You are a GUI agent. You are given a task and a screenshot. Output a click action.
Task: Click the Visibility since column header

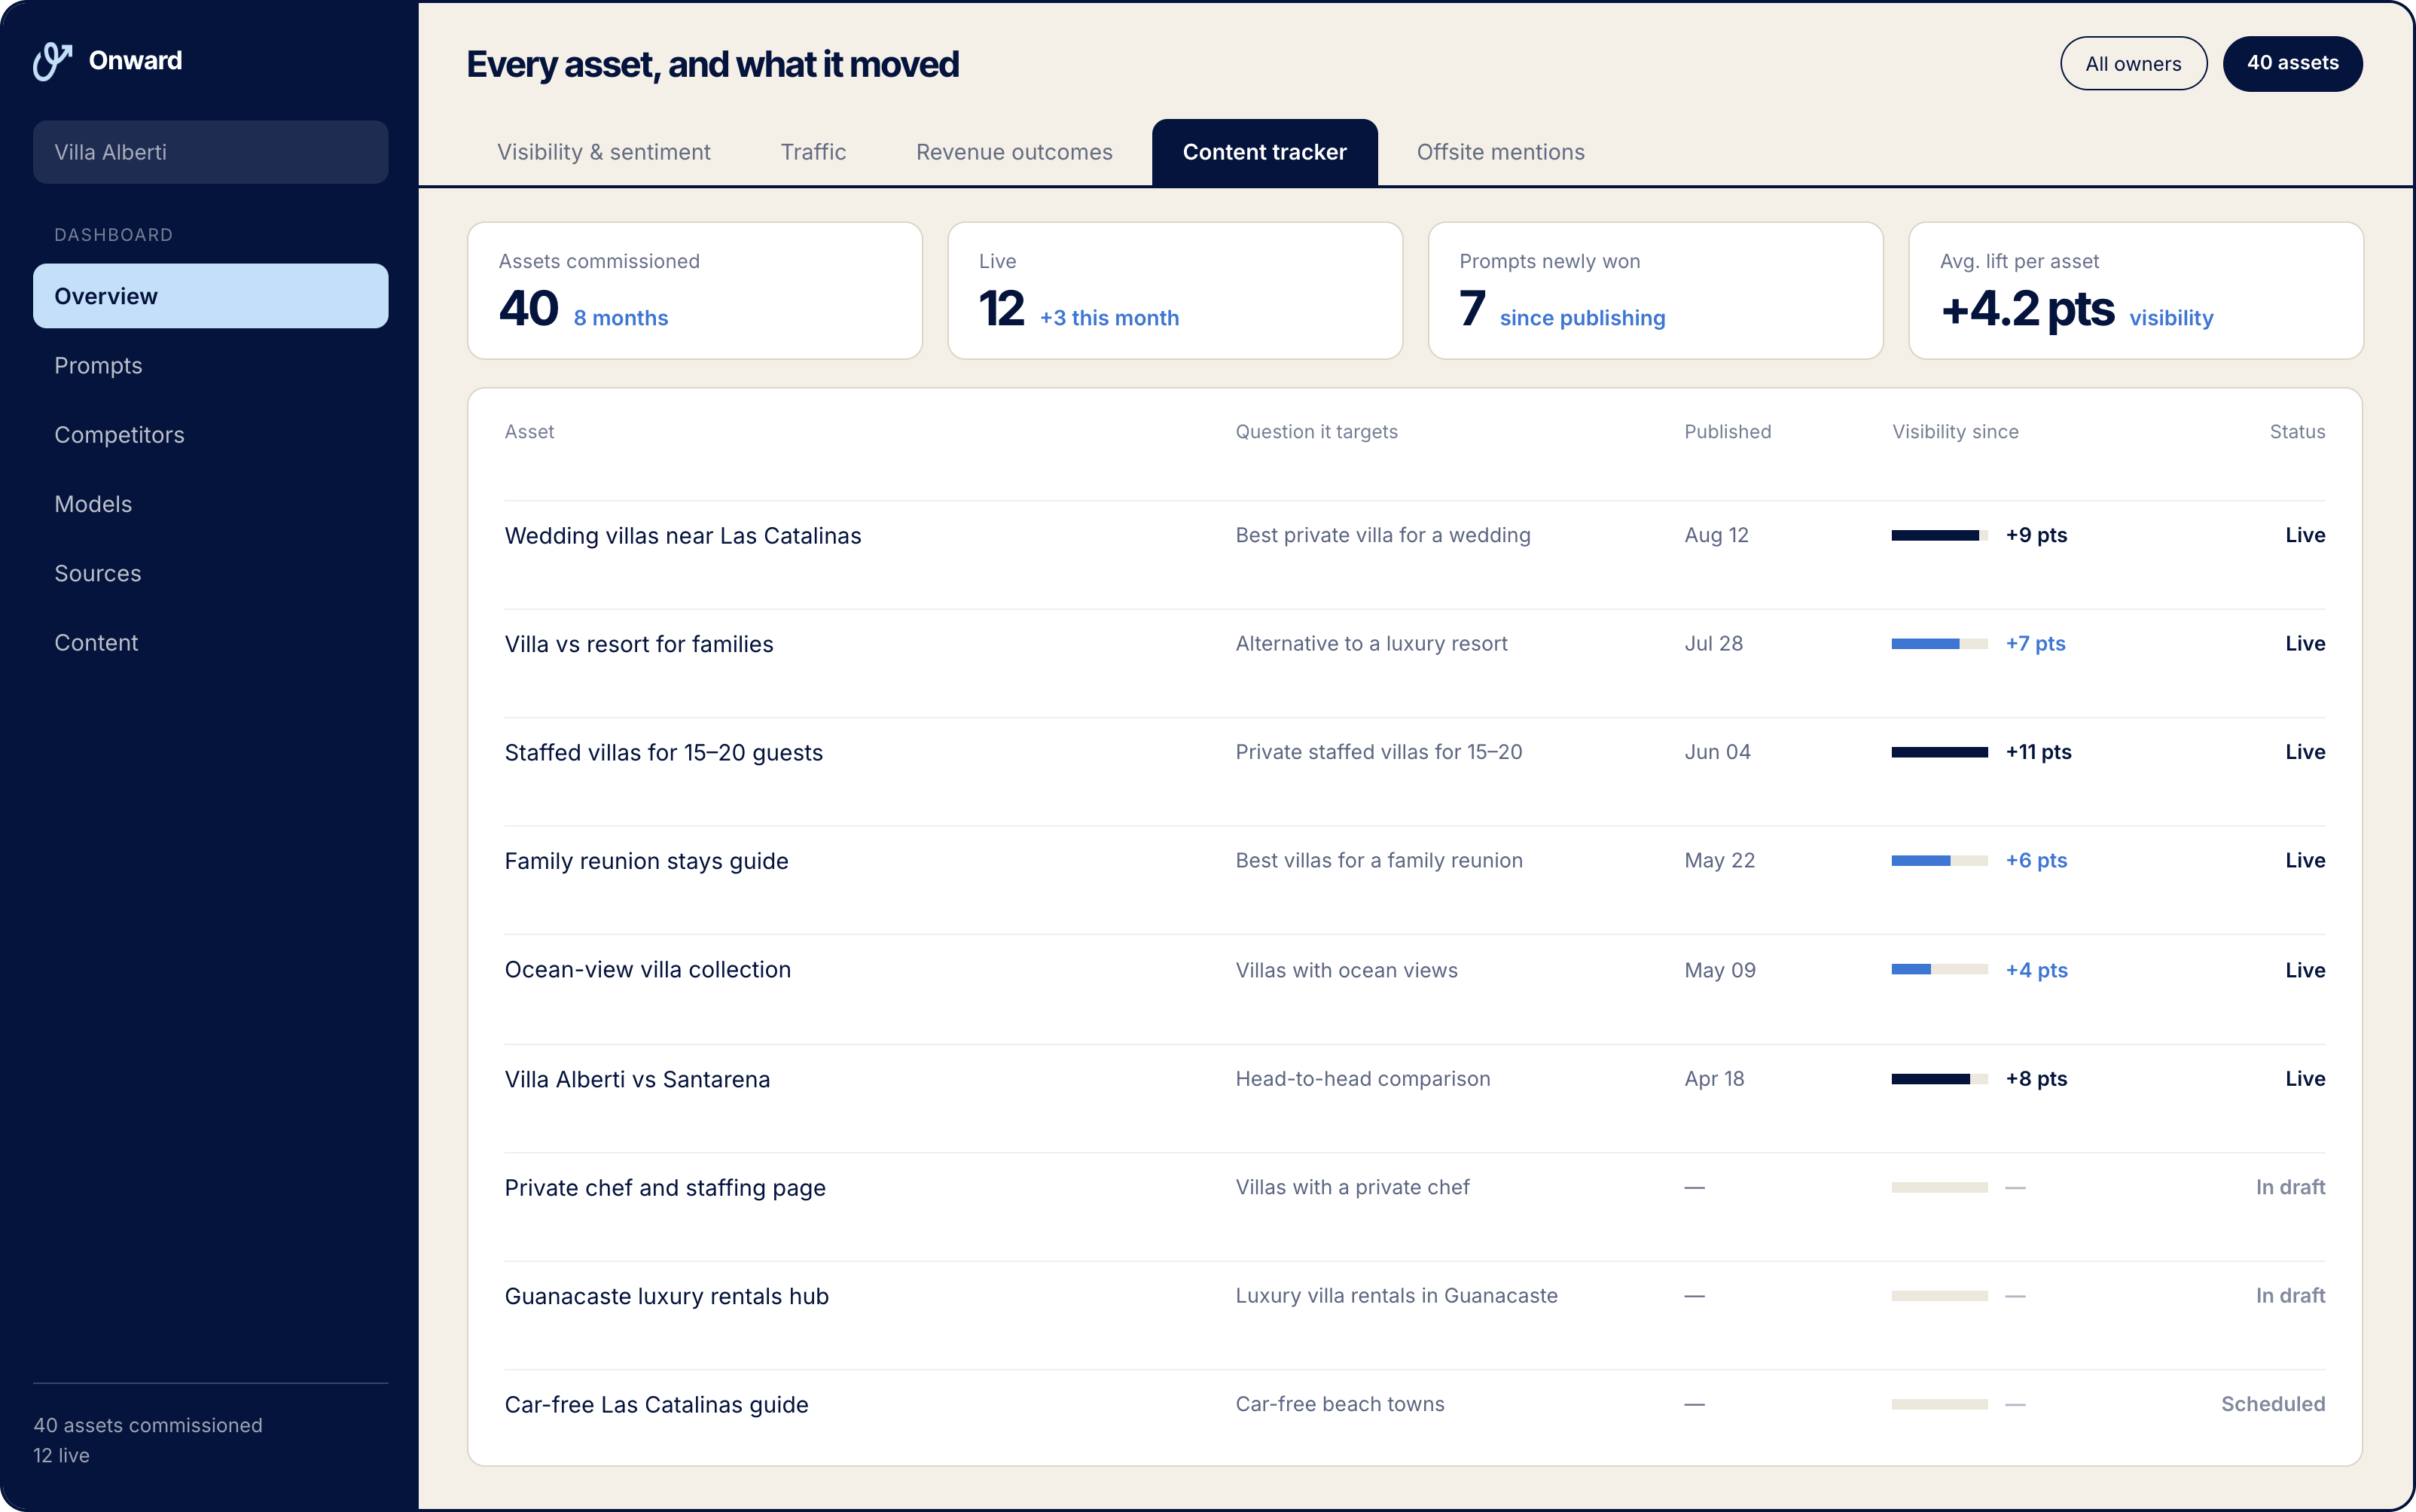(1955, 432)
